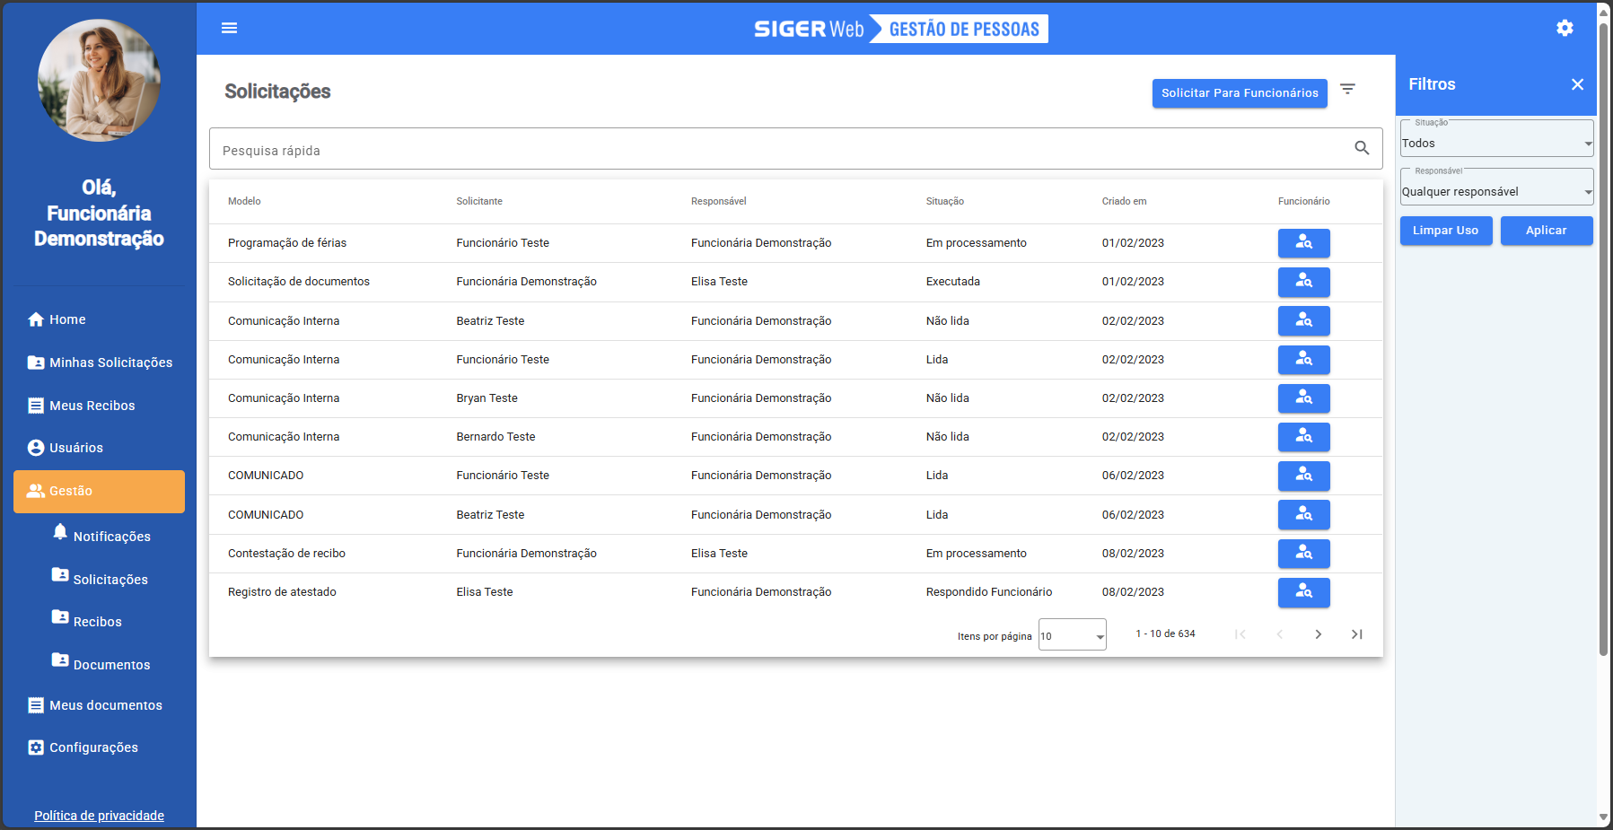Screen dimensions: 1613x830
Task: Open the hamburger menu icon
Action: tap(229, 28)
